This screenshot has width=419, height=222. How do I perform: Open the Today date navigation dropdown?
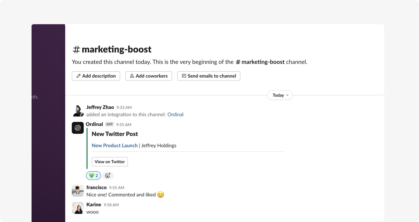[x=279, y=95]
